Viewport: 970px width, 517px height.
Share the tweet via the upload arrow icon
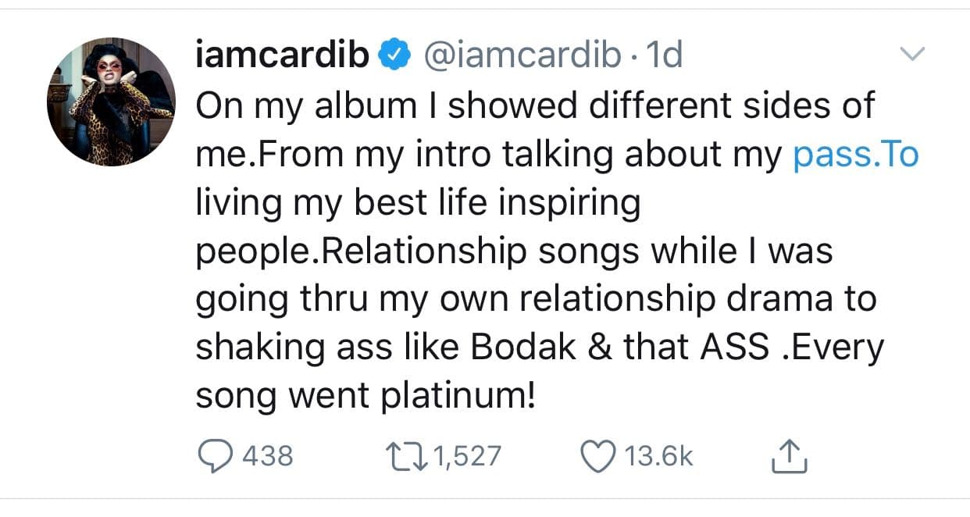point(789,453)
